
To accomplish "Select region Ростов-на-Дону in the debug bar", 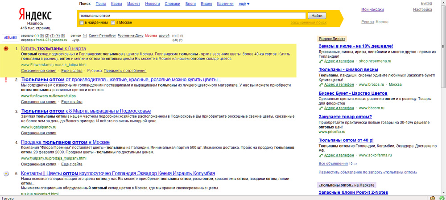I will click(x=130, y=36).
